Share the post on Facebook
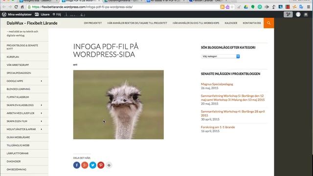313x176 pixels. point(77,165)
